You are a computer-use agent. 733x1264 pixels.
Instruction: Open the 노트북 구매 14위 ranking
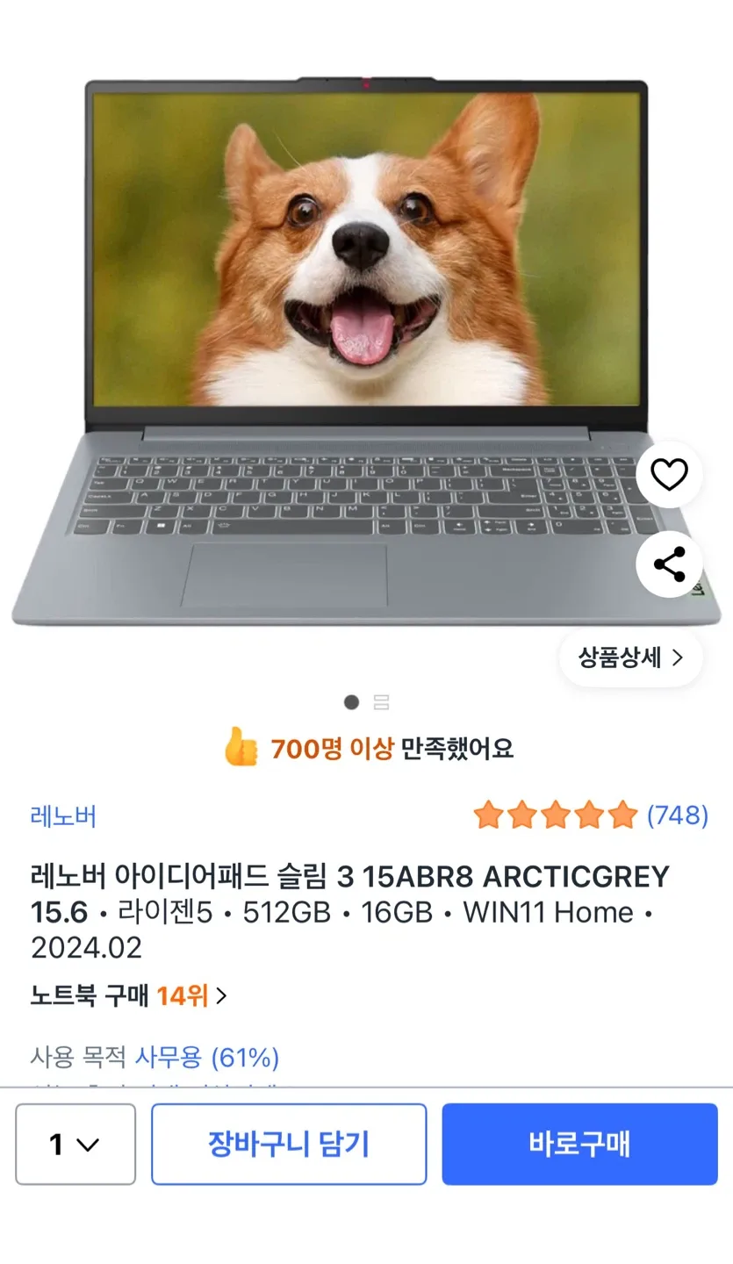coord(129,996)
